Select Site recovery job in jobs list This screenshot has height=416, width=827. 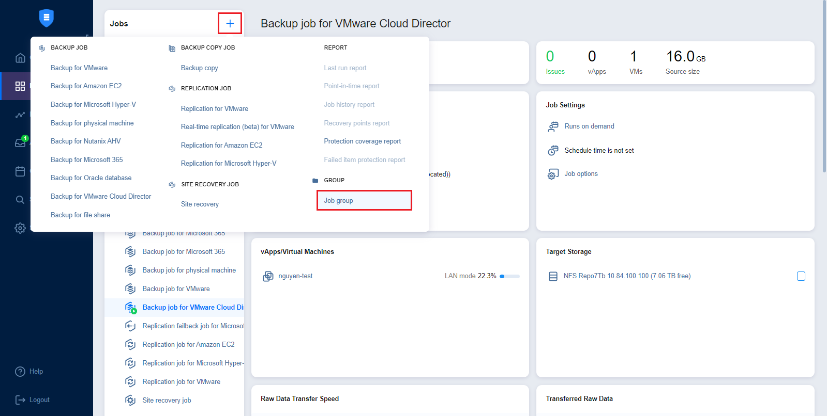167,401
